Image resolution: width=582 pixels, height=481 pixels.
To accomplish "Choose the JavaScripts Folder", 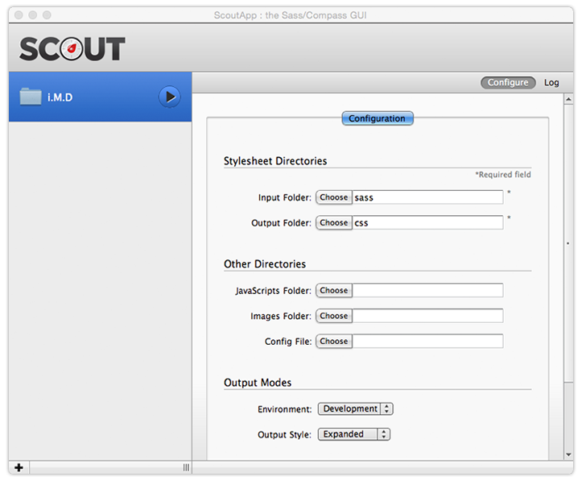I will point(334,290).
